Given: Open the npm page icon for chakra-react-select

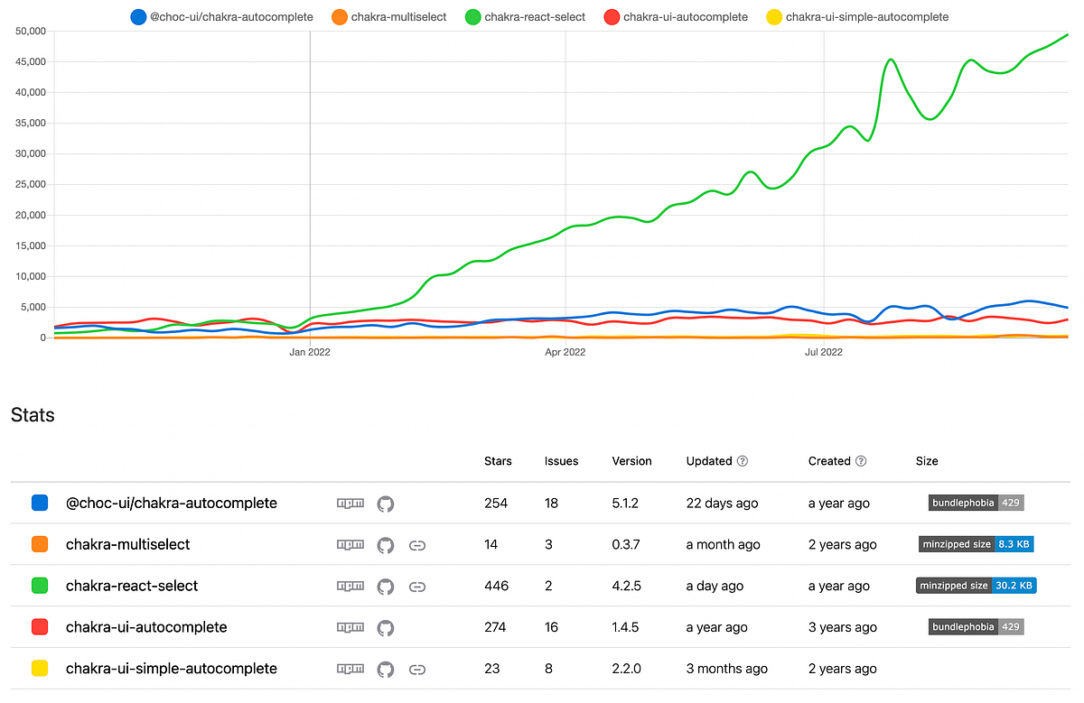Looking at the screenshot, I should point(350,586).
